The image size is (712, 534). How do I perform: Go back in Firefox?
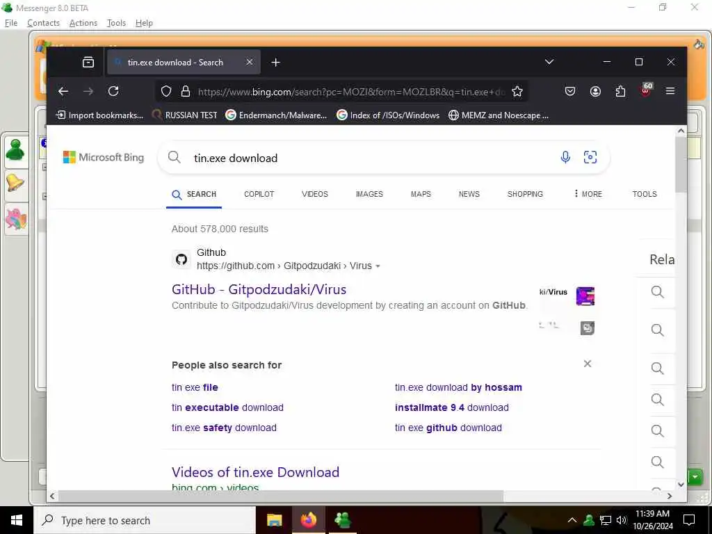[x=63, y=91]
